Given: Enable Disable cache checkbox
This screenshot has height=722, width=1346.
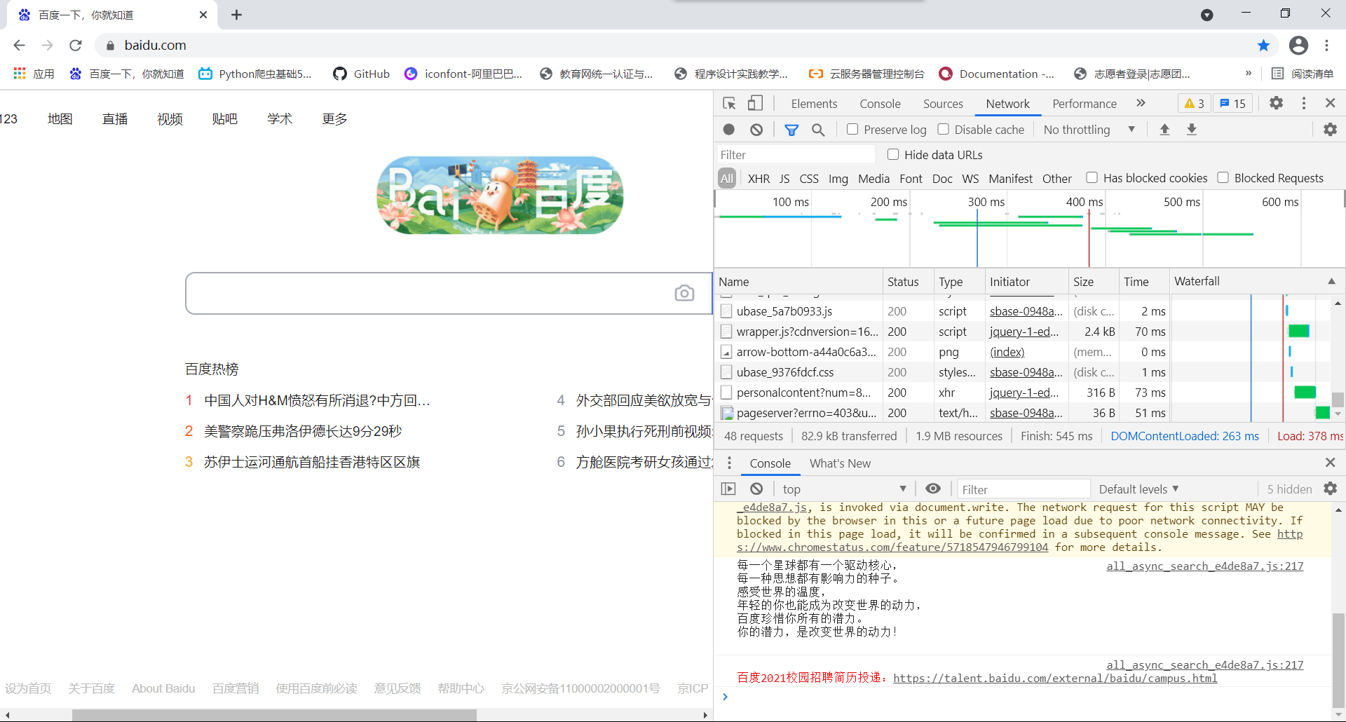Looking at the screenshot, I should 944,129.
